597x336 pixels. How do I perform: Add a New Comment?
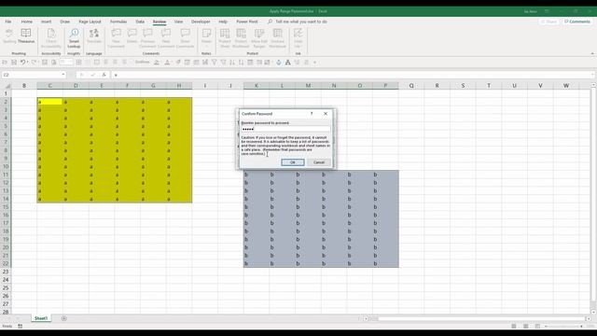click(x=116, y=38)
